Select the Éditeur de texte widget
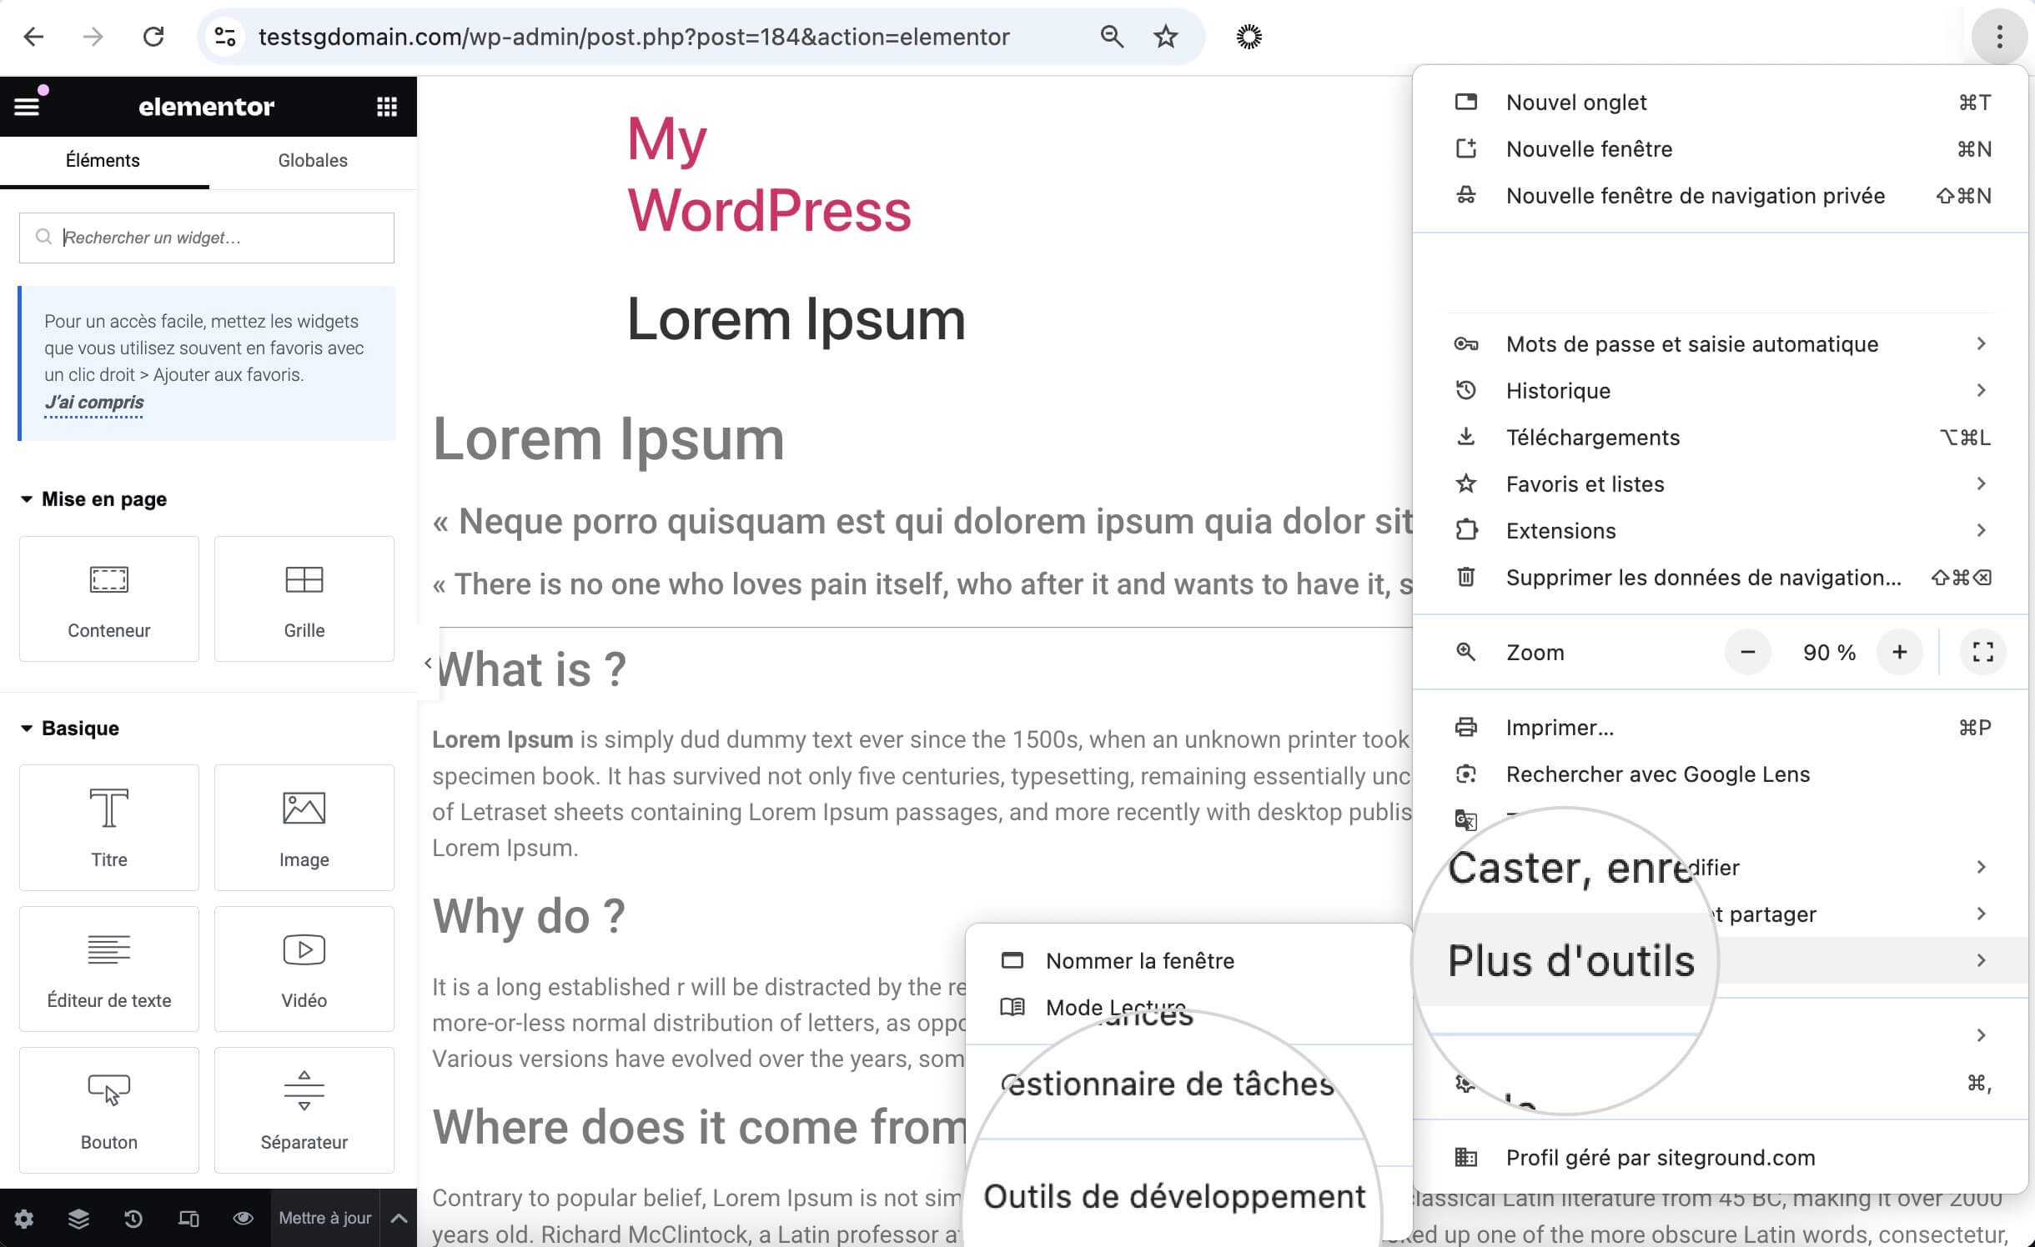The width and height of the screenshot is (2035, 1247). [x=109, y=969]
